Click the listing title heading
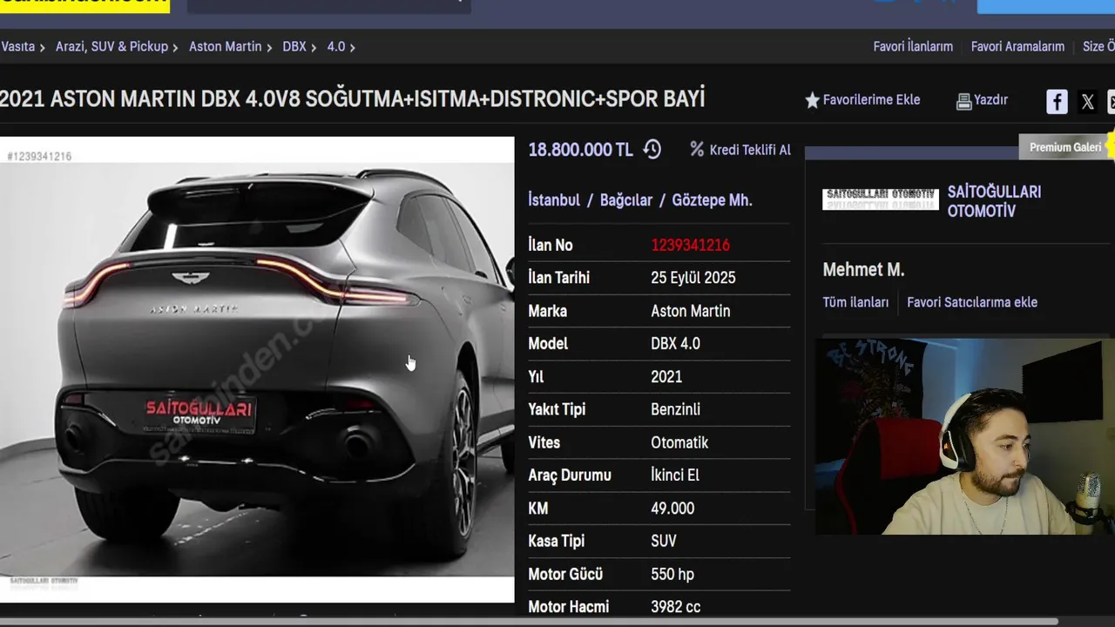1115x627 pixels. (x=352, y=99)
